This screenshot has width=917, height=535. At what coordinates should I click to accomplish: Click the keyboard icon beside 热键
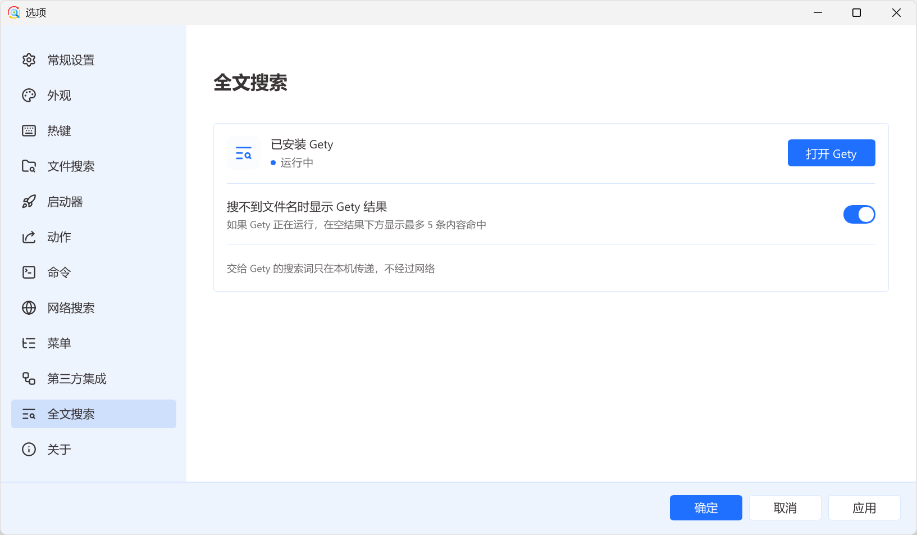(x=29, y=131)
